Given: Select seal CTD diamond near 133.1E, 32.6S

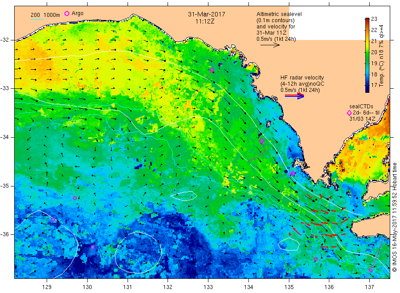Looking at the screenshot, I should point(212,70).
